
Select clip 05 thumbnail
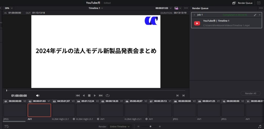(x=112, y=110)
